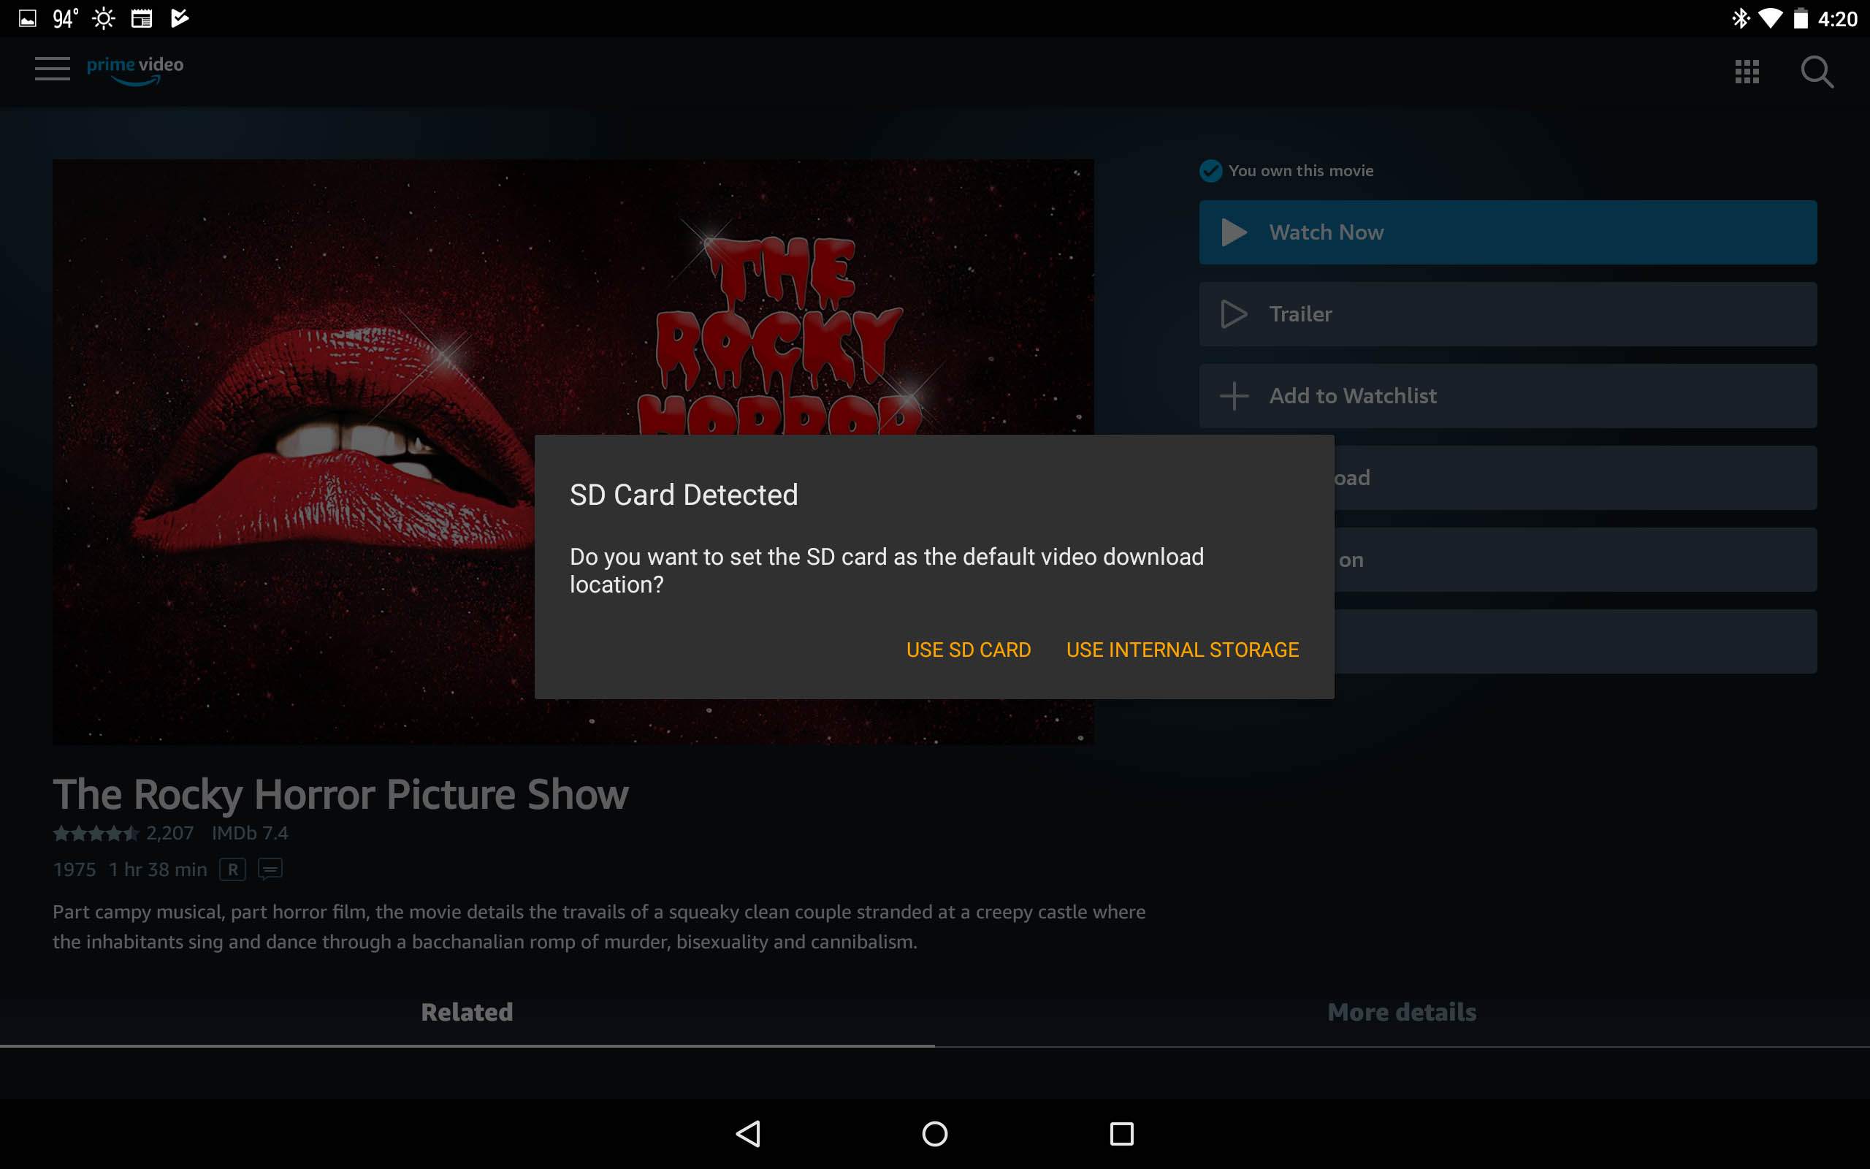The width and height of the screenshot is (1870, 1169).
Task: Click the Watch Now button
Action: tap(1508, 232)
